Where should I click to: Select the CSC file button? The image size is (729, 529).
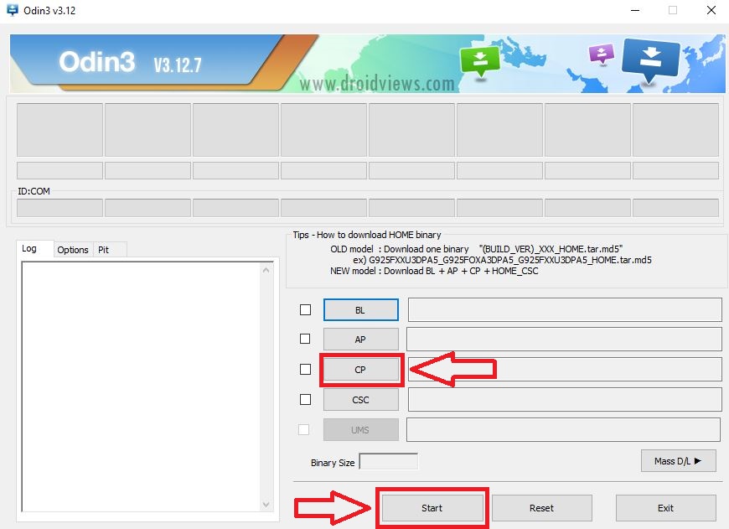[361, 400]
